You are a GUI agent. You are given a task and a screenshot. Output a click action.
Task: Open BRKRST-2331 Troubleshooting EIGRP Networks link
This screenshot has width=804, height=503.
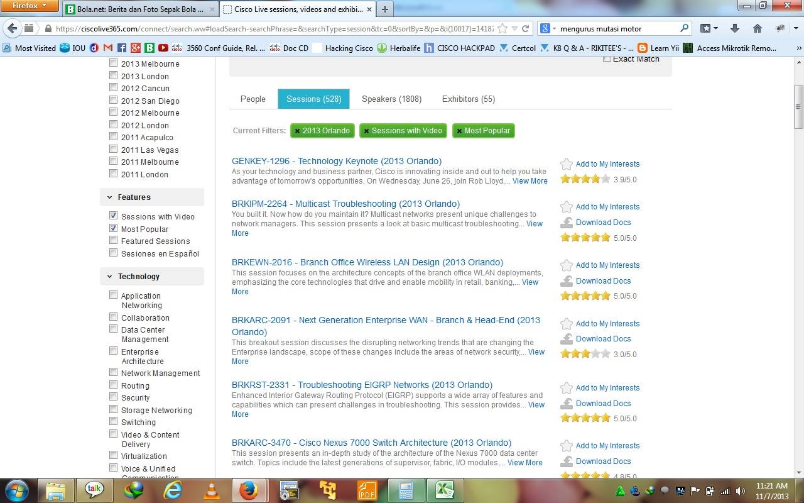(362, 385)
